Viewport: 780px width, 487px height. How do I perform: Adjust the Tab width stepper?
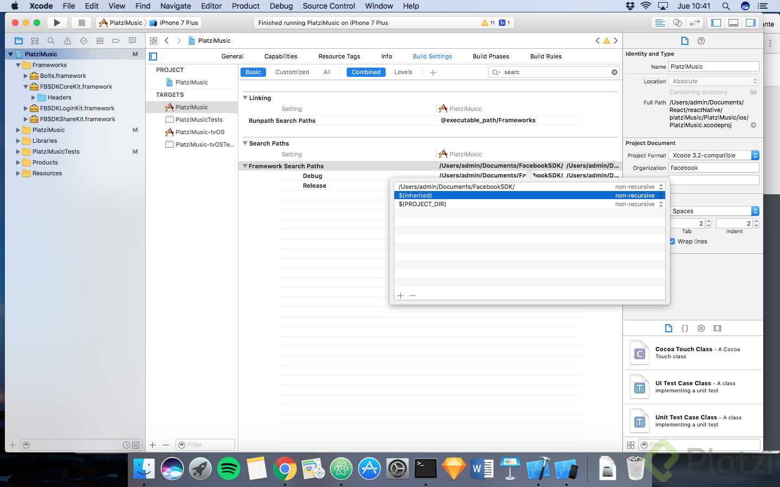[709, 223]
